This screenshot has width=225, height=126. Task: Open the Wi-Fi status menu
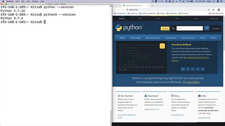tap(180, 1)
